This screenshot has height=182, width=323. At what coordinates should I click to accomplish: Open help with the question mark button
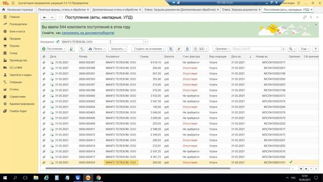315,49
